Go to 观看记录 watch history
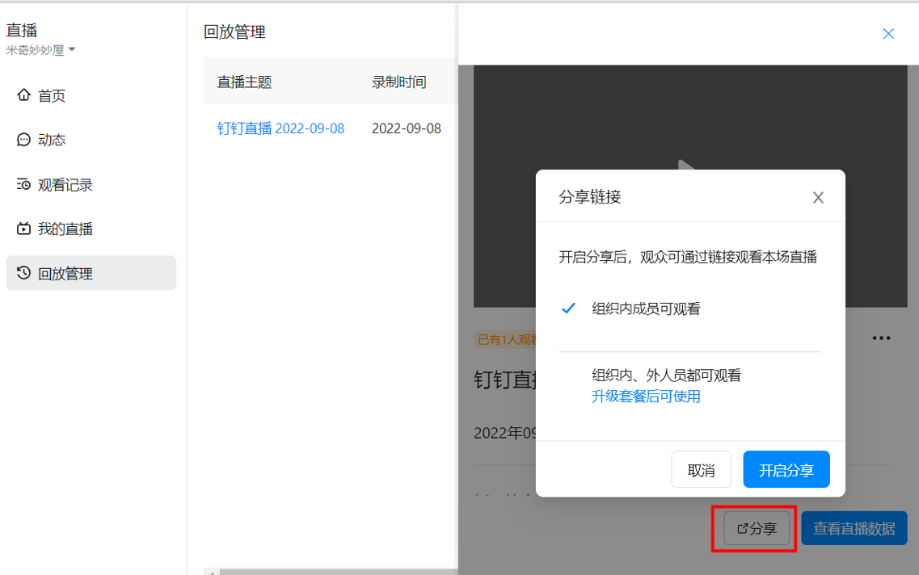This screenshot has height=575, width=919. 65,185
